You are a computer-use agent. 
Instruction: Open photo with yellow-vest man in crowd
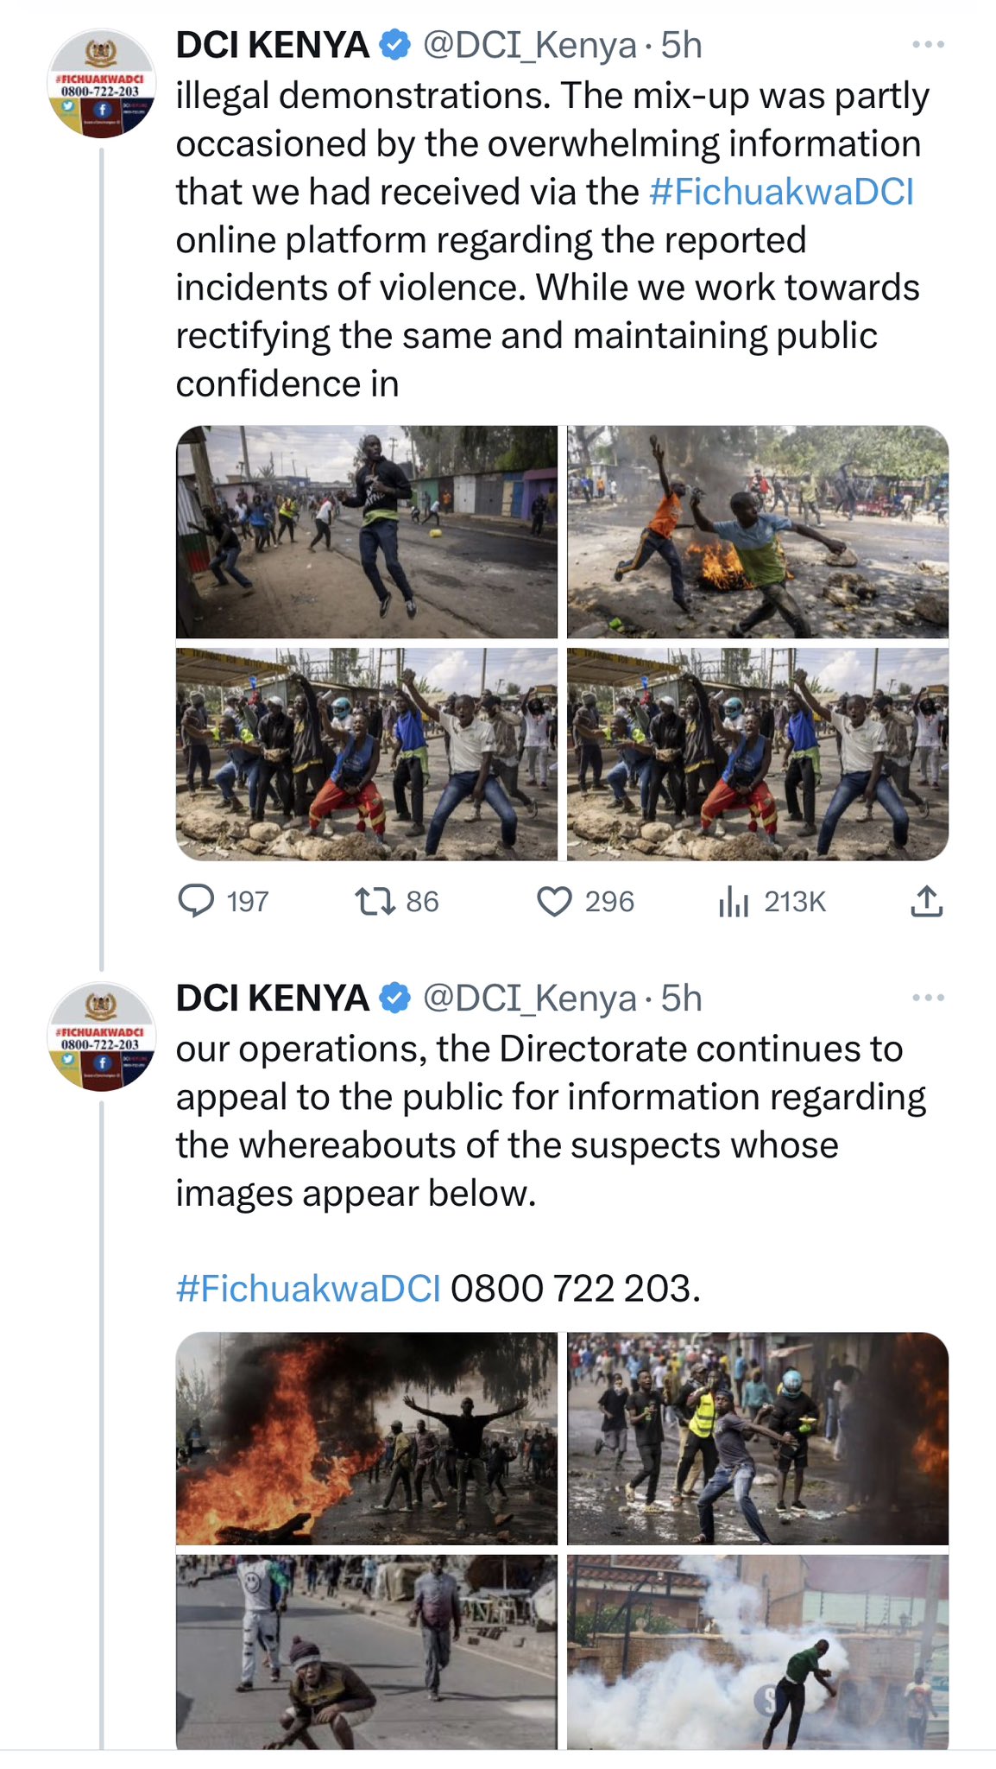pyautogui.click(x=758, y=1438)
